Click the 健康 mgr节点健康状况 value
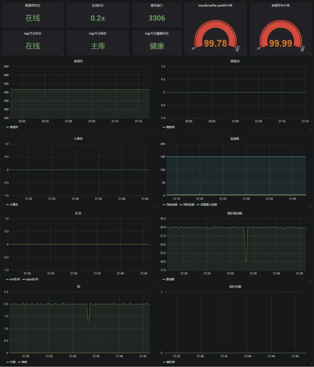The width and height of the screenshot is (314, 367). (x=157, y=46)
